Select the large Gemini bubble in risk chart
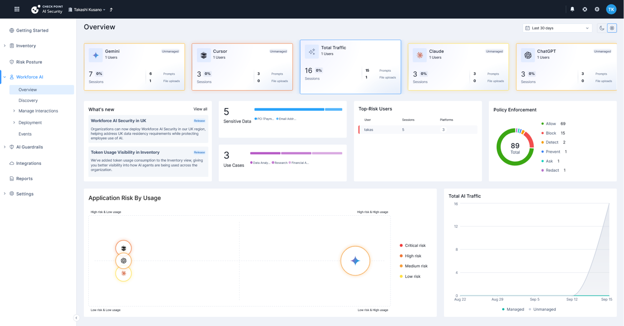Viewport: 624px width, 326px height. (x=355, y=261)
